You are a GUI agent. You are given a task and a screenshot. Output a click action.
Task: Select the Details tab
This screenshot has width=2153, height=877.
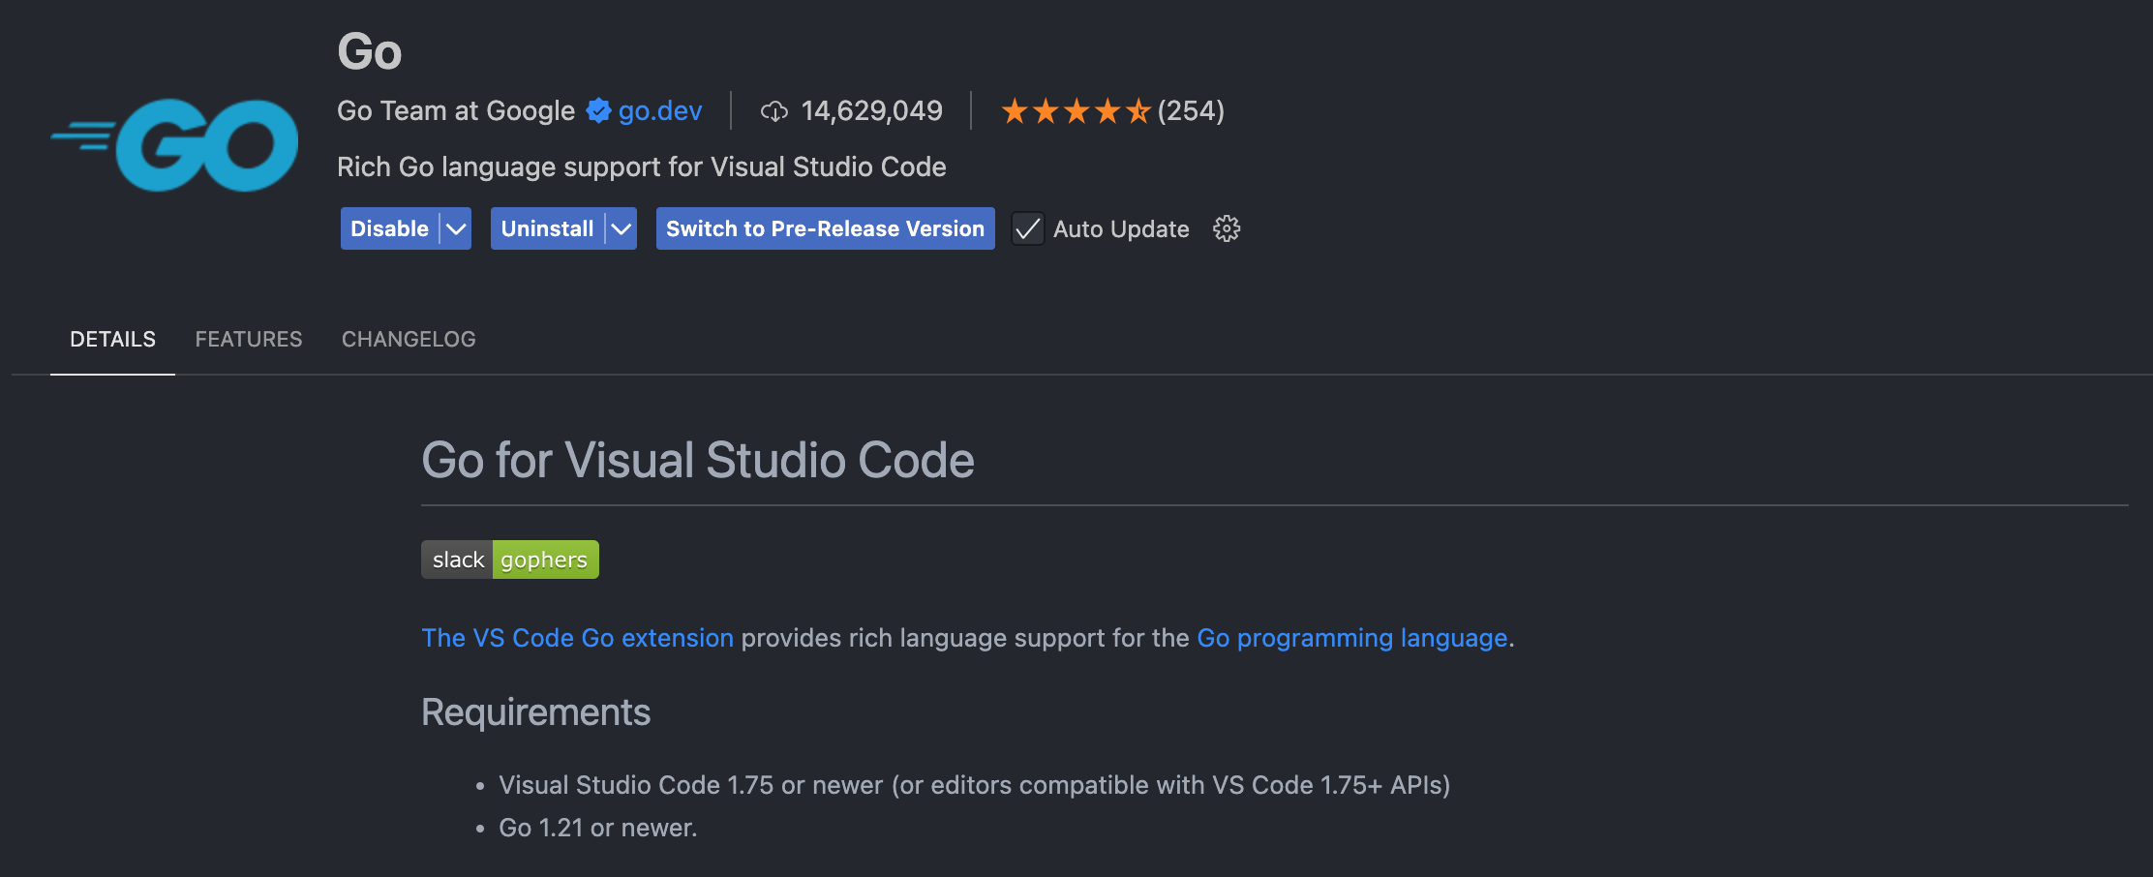[x=112, y=340]
